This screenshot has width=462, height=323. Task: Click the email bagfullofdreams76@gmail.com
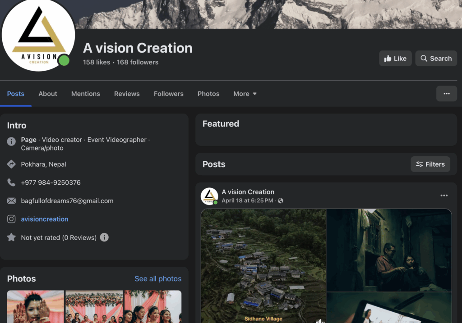(x=67, y=200)
